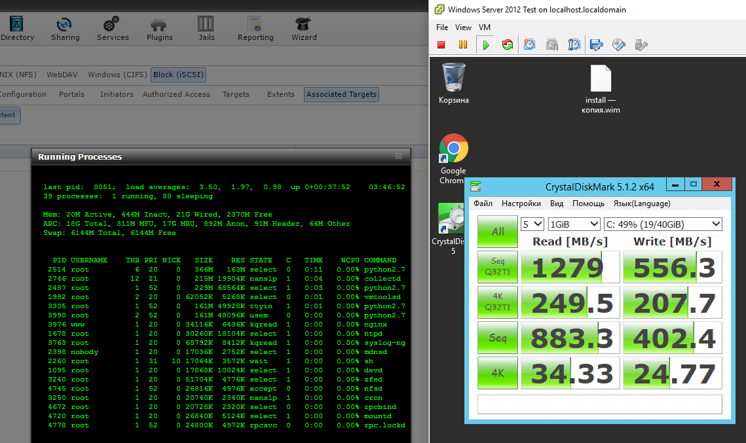Image resolution: width=746 pixels, height=443 pixels.
Task: Open the iSCSI Initiators tab
Action: [117, 94]
